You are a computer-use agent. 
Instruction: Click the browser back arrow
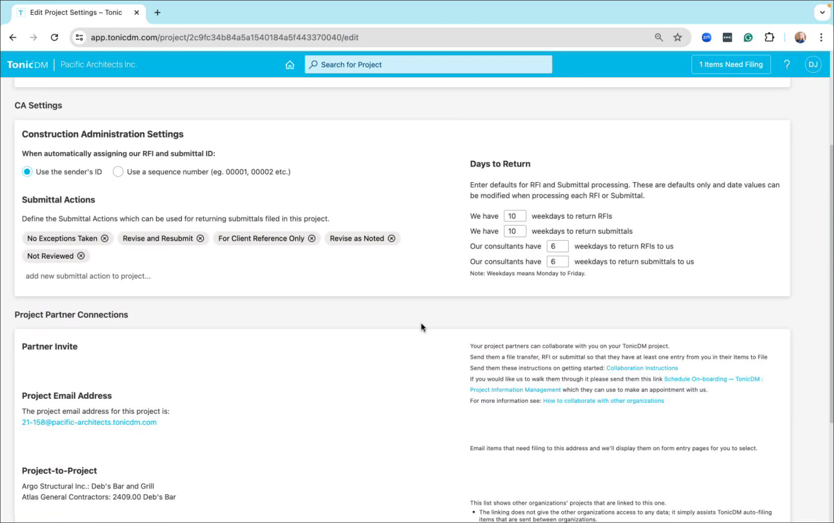[13, 37]
